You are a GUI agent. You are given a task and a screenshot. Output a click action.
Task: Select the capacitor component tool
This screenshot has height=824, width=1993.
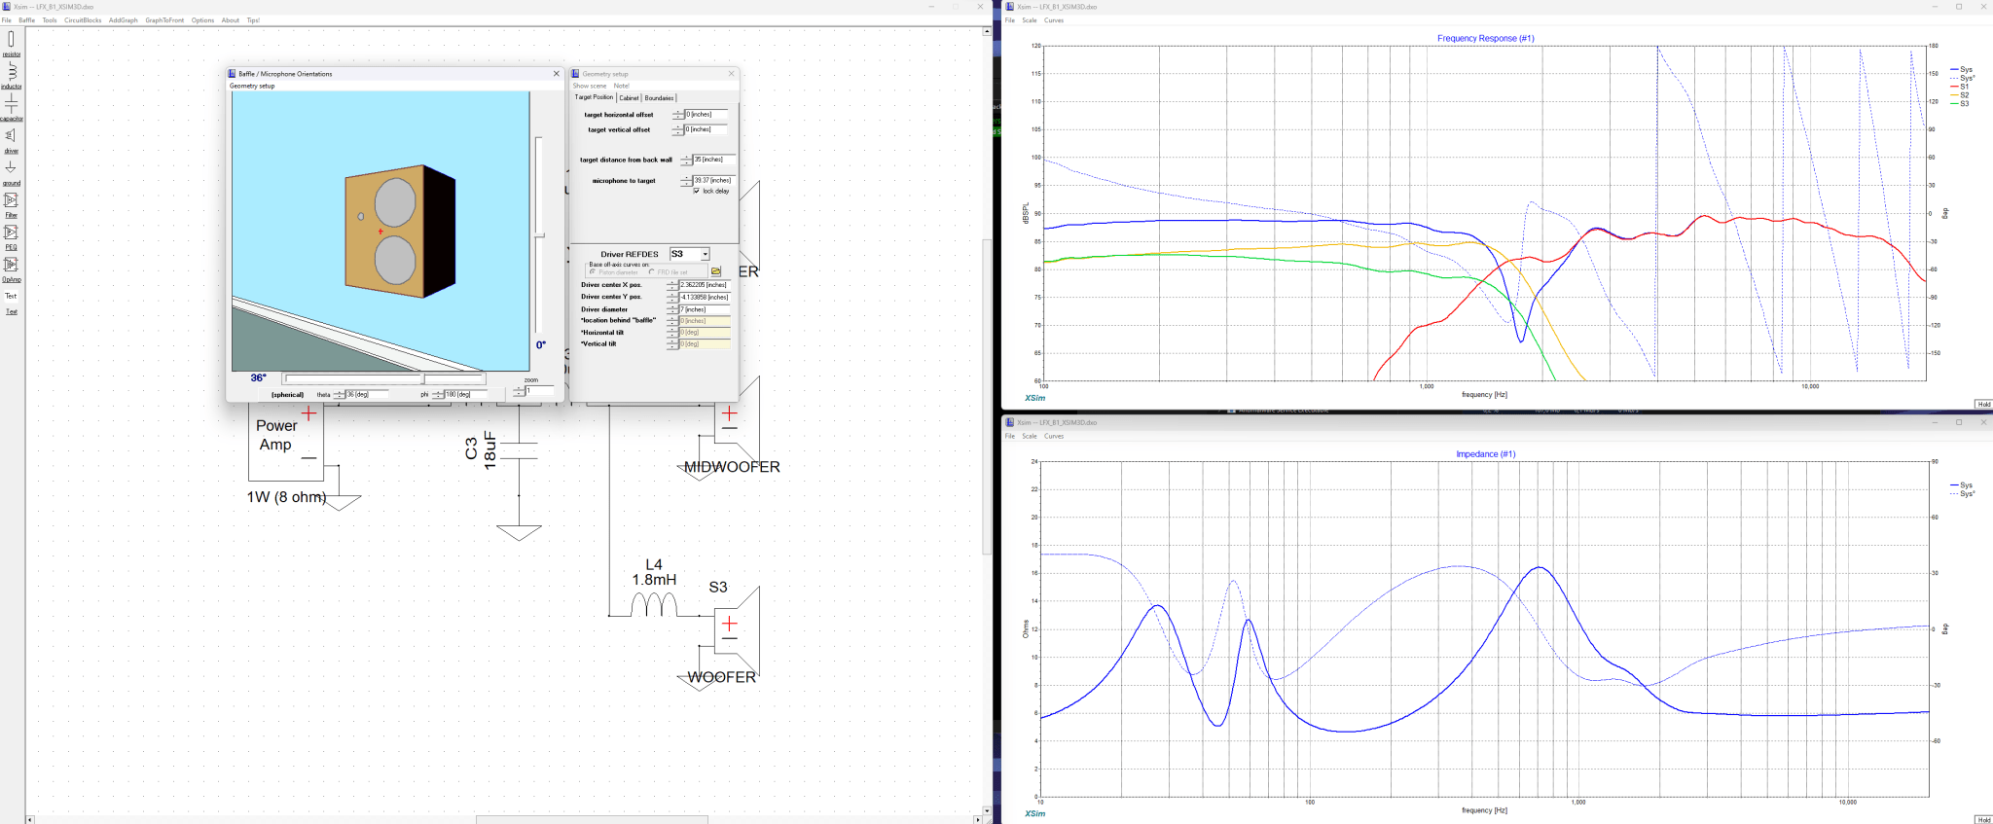click(11, 107)
